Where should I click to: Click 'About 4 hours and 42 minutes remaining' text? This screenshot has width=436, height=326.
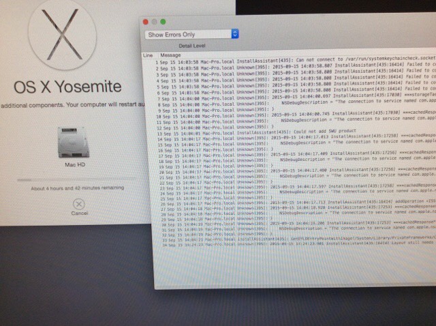point(77,188)
